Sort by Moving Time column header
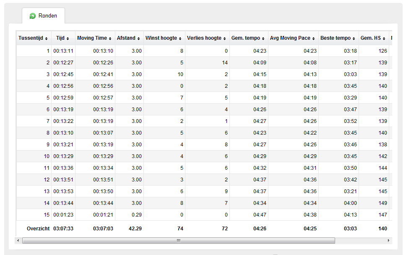The height and width of the screenshot is (255, 406). click(x=95, y=38)
